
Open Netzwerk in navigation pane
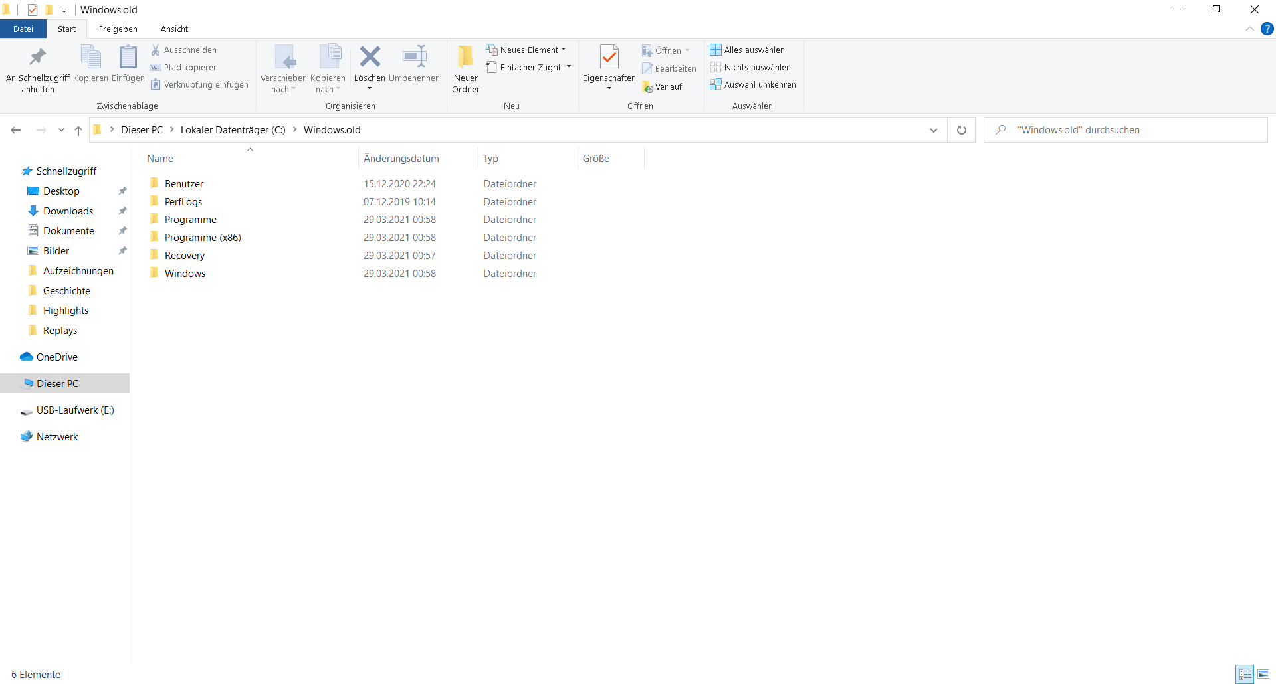click(x=49, y=436)
